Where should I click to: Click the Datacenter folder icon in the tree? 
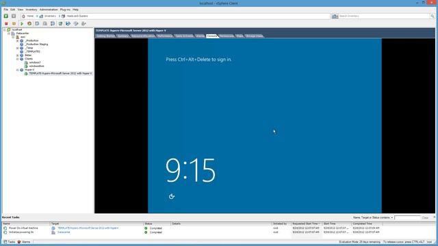coord(13,33)
